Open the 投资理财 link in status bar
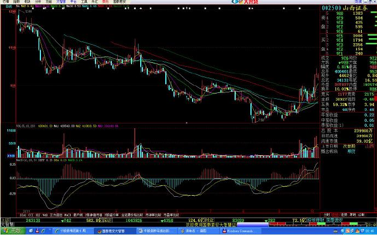This screenshot has width=377, height=235. tap(316, 220)
